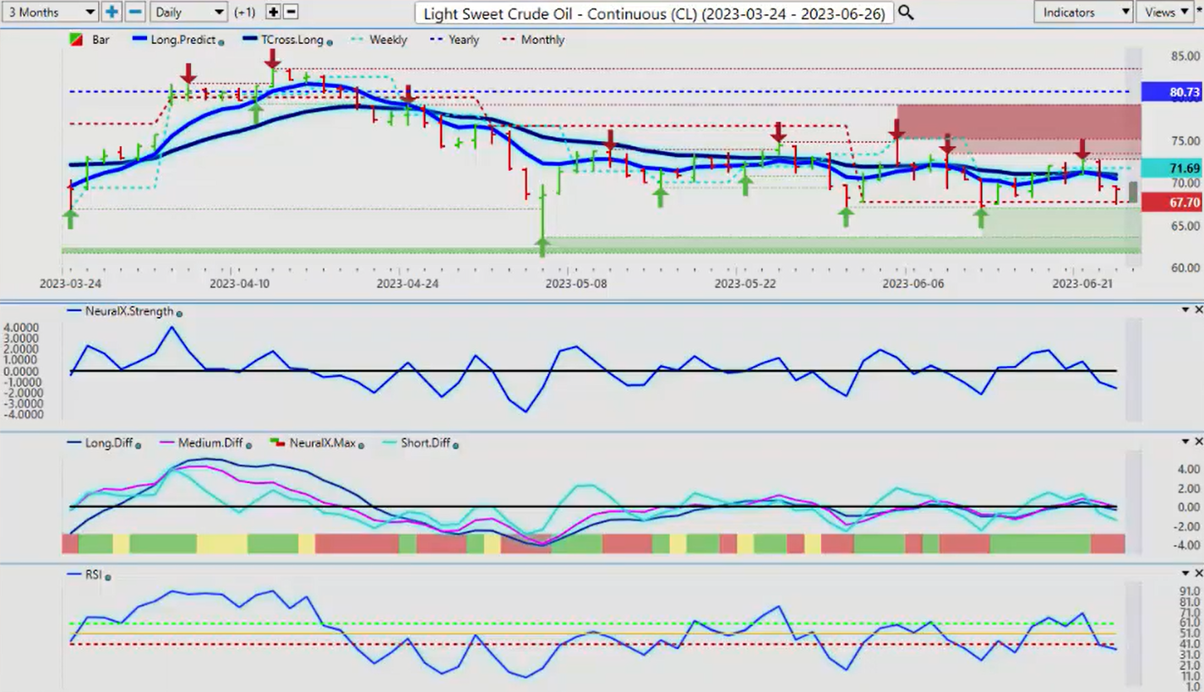Click the 2023-05-08 date axis label
Viewport: 1204px width, 692px height.
575,284
